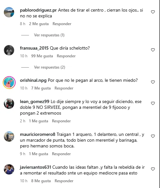This screenshot has height=188, width=160.
Task: Reply to pablorodriguez.pr's comment via Responder
Action: [x=62, y=24]
